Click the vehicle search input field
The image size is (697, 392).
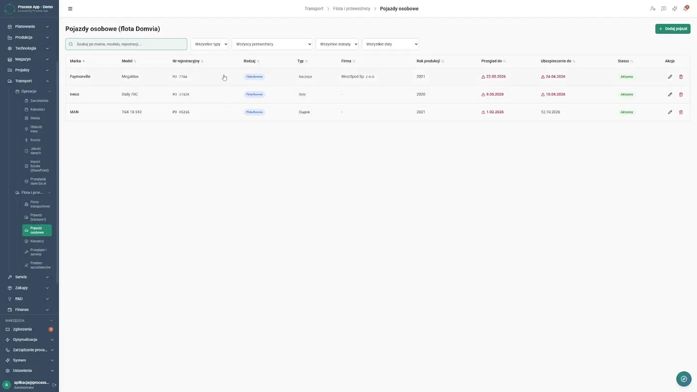tap(126, 44)
